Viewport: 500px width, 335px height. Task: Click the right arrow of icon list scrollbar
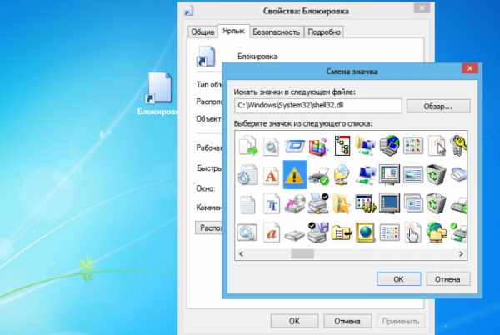coord(461,253)
